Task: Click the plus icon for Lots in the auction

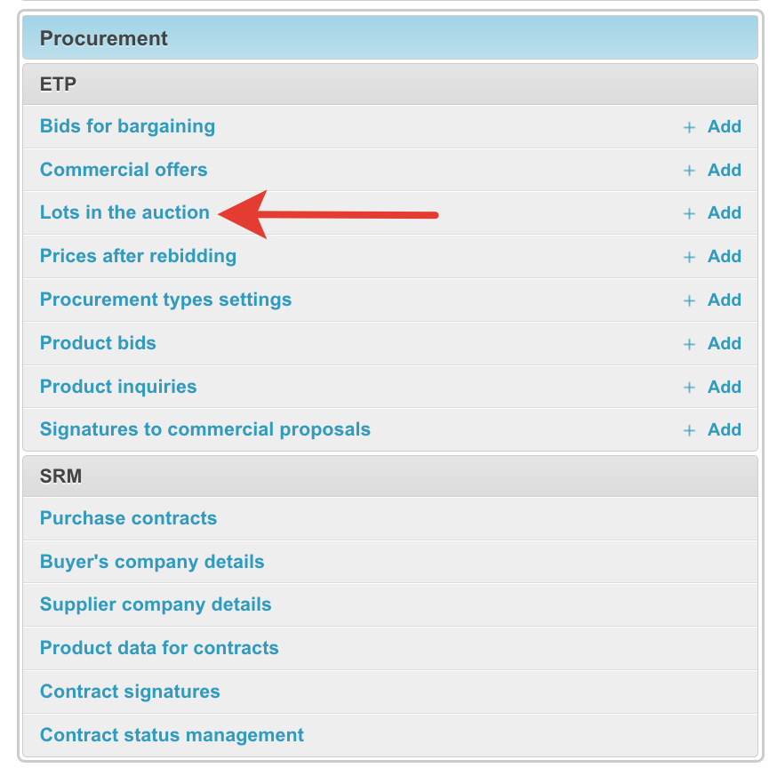Action: coord(689,213)
